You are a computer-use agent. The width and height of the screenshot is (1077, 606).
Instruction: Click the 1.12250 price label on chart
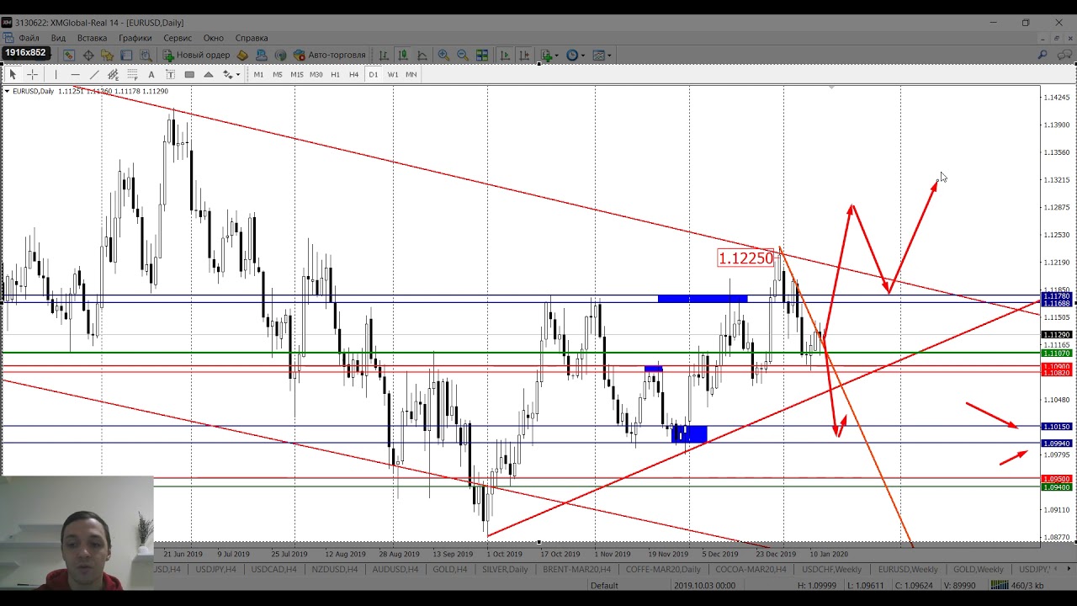745,258
